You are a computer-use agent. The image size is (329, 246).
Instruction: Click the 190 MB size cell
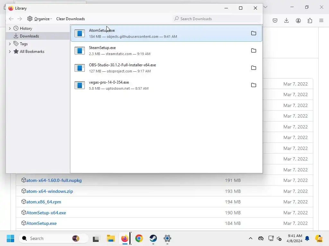[x=233, y=213]
